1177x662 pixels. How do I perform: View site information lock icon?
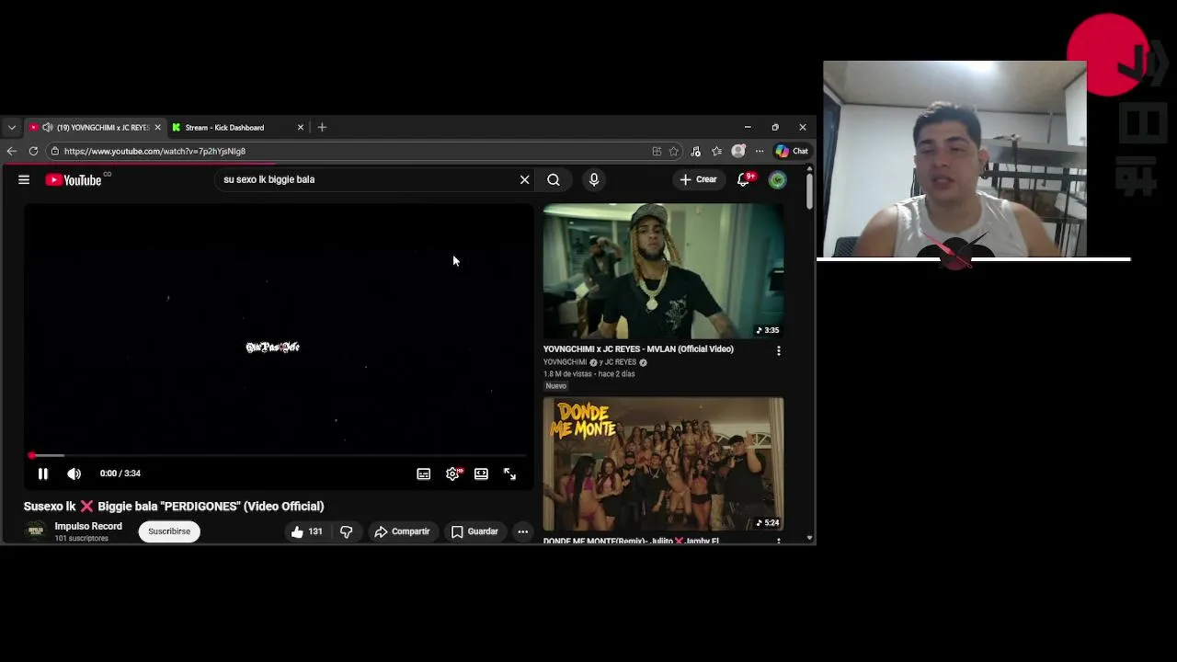(x=55, y=151)
